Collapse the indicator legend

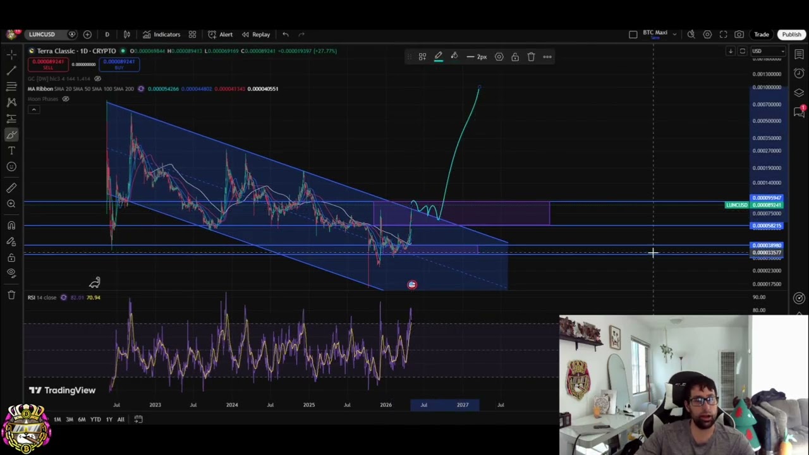[x=33, y=109]
